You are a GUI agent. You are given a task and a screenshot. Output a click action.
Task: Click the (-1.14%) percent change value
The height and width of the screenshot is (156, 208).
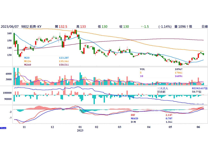(x=165, y=27)
